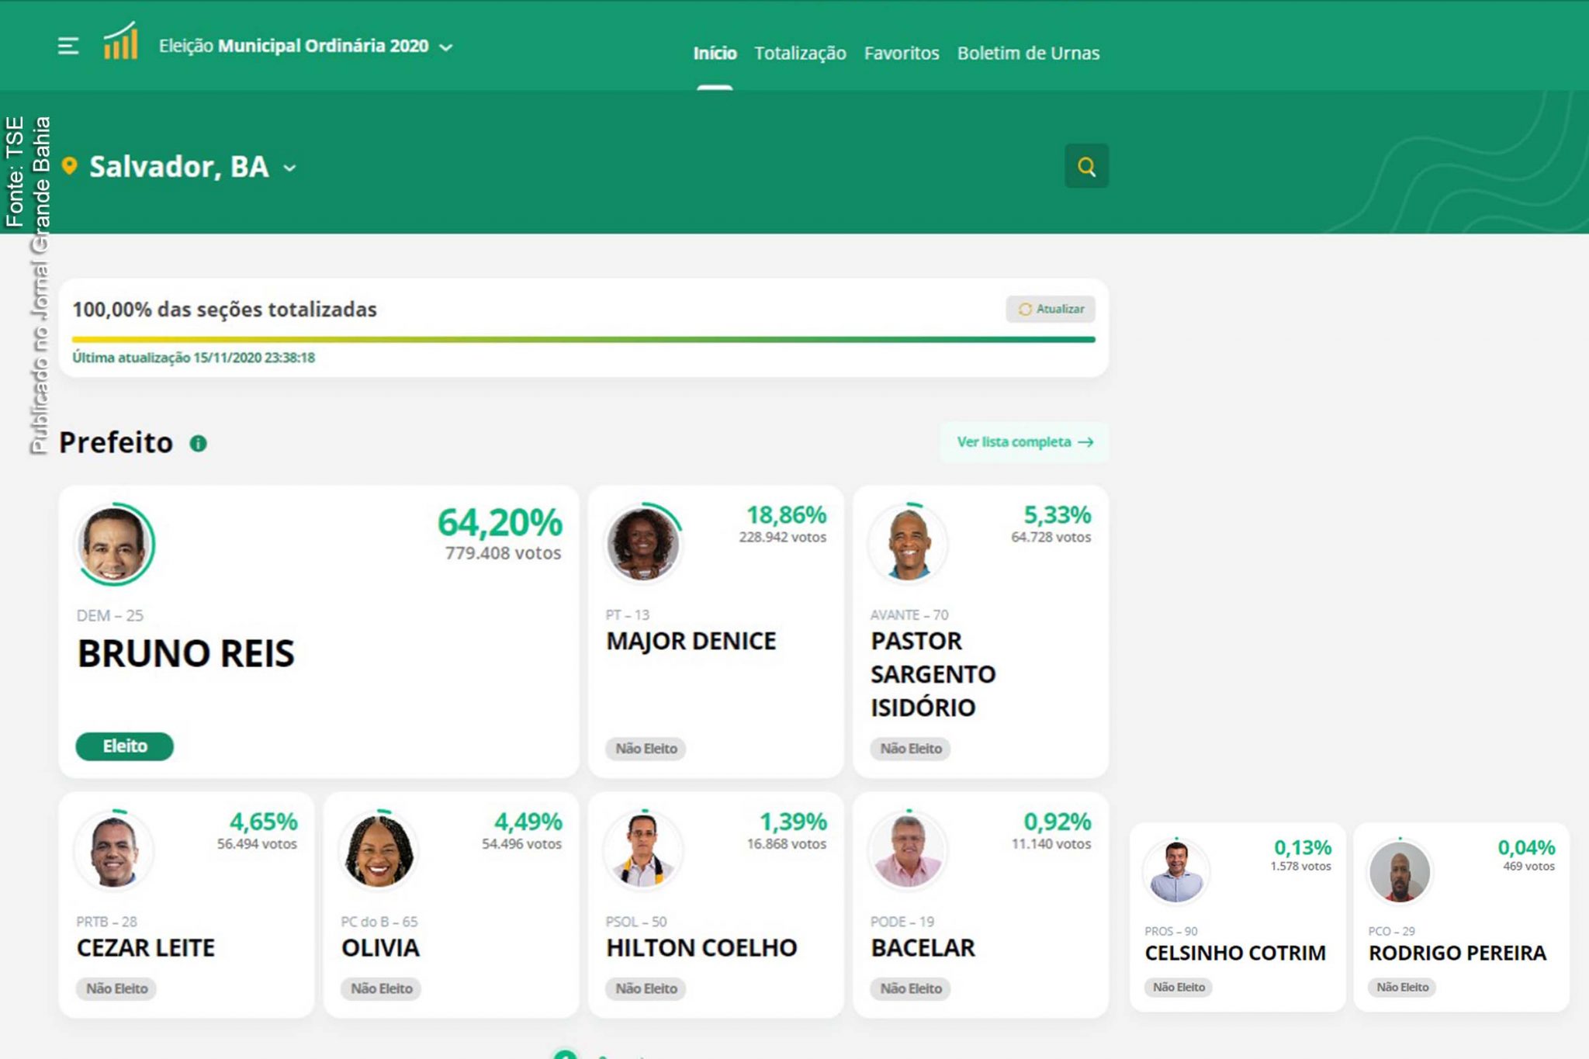Expand the Eleição Municipal Ordinária 2020 dropdown
Screen dimensions: 1589x1059
pos(446,47)
